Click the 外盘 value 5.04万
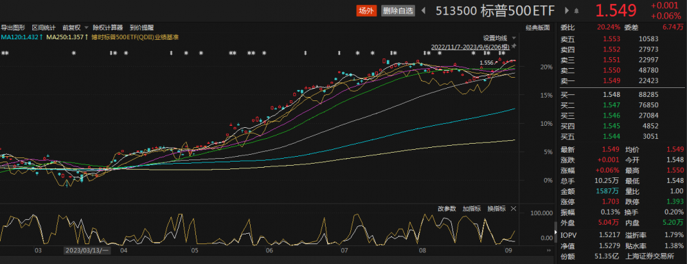The width and height of the screenshot is (687, 264). [x=609, y=223]
